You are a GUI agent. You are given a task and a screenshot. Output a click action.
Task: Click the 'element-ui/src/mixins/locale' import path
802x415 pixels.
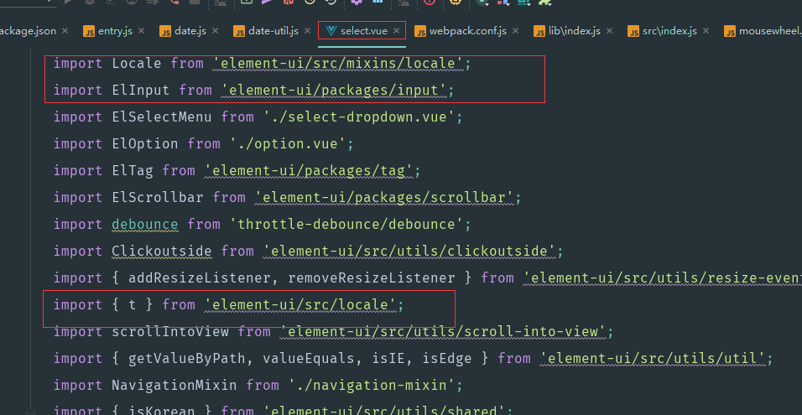click(338, 64)
